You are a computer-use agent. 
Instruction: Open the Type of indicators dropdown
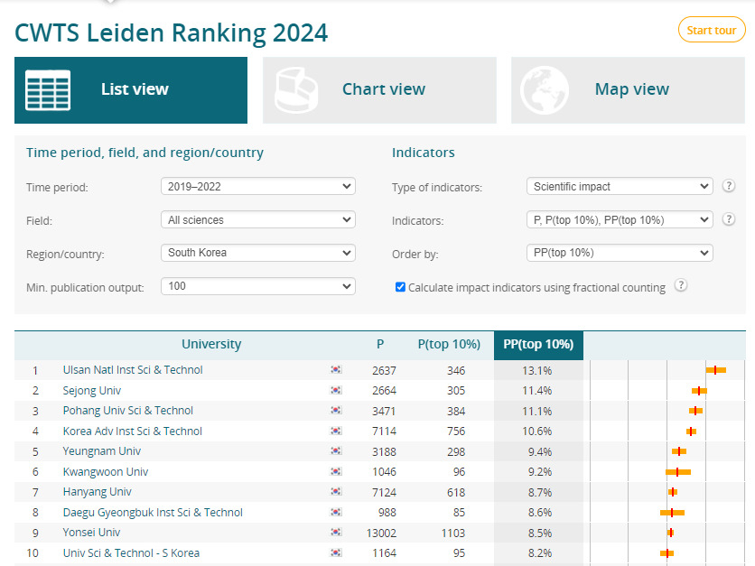tap(620, 186)
